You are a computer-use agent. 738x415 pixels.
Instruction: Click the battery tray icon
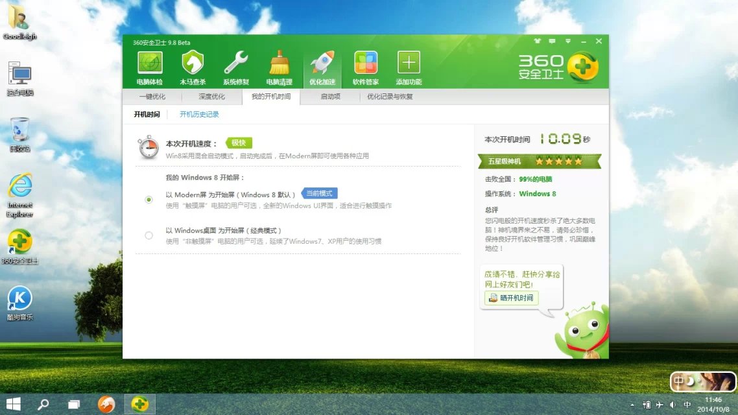point(647,405)
